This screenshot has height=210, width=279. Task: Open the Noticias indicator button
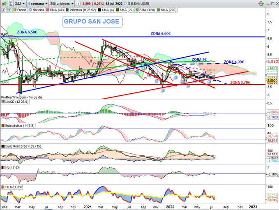[x=36, y=10]
